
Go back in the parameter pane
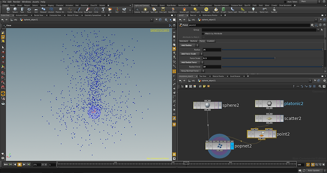tap(180, 20)
